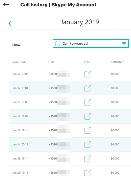
Task: Go to previous month with blue chevron
Action: point(10,23)
